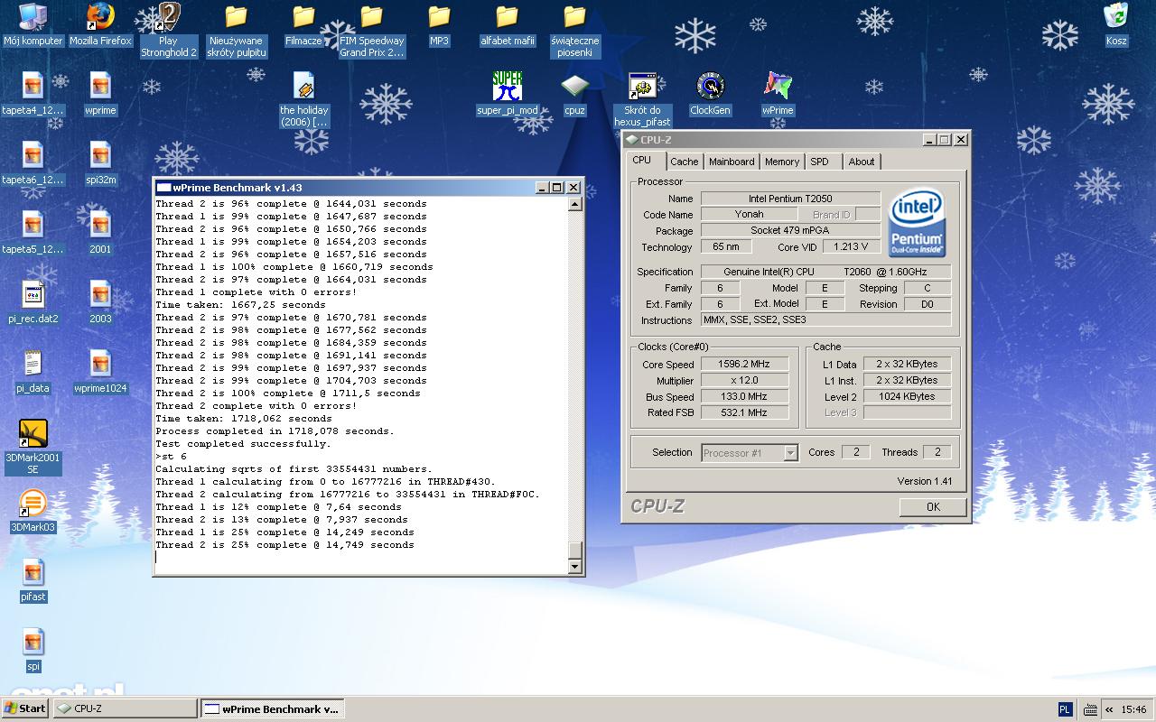
Task: Switch to Memory tab in CPU-Z
Action: coord(781,162)
